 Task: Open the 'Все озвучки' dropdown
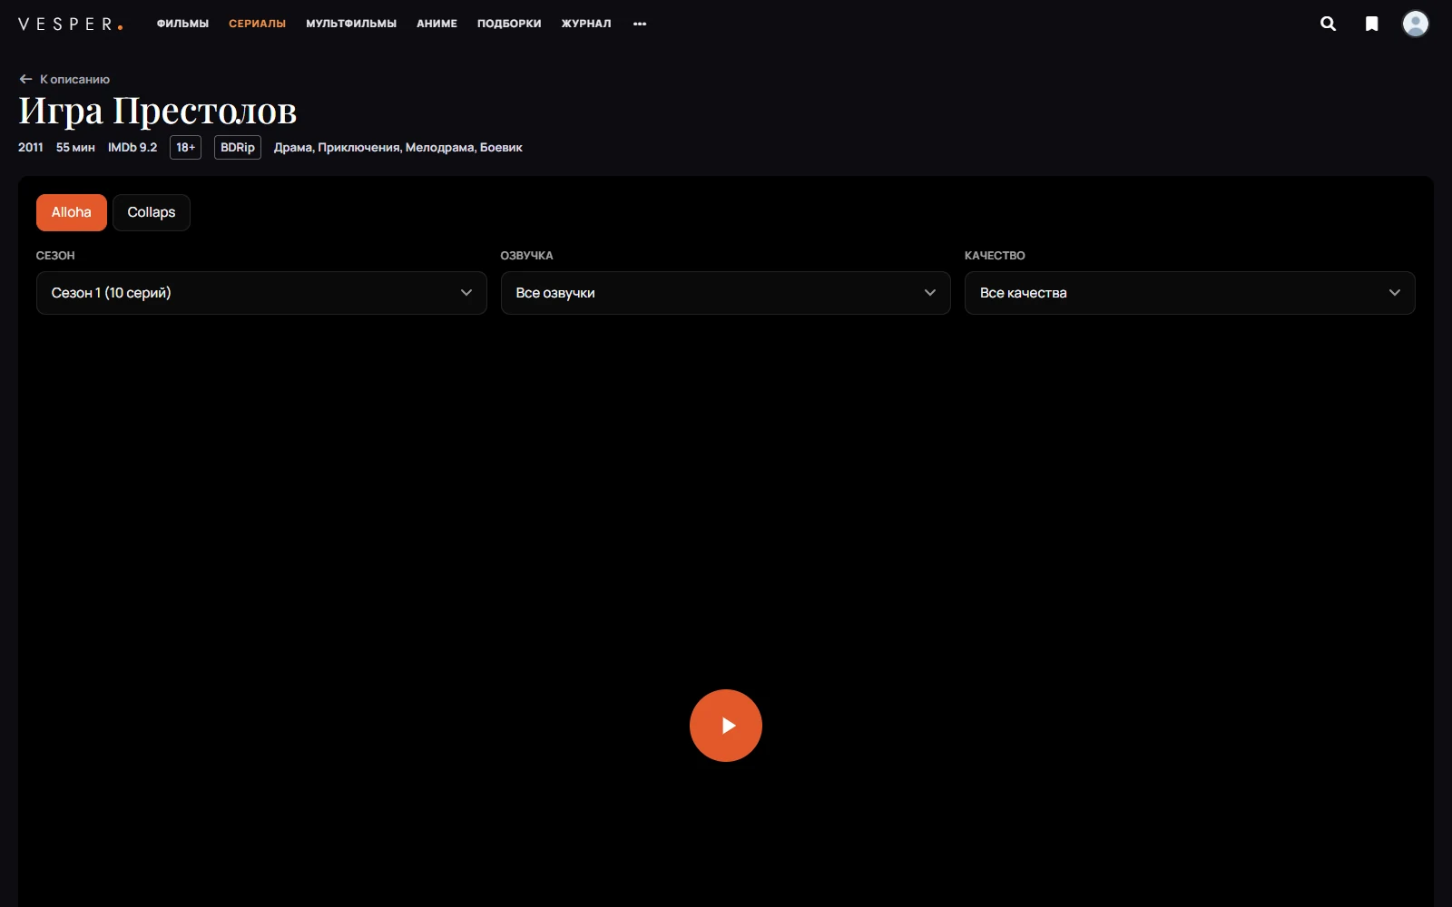[x=725, y=293]
